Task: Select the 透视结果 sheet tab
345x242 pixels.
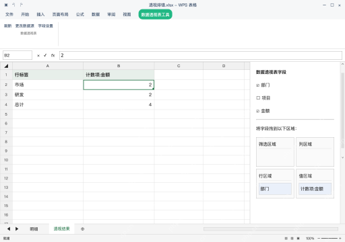Action: [x=61, y=229]
